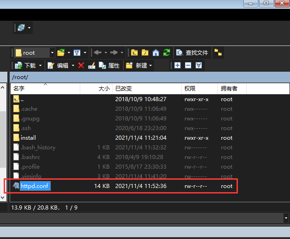The height and width of the screenshot is (239, 290).
Task: Sort by 已改变 column header
Action: pyautogui.click(x=147, y=89)
